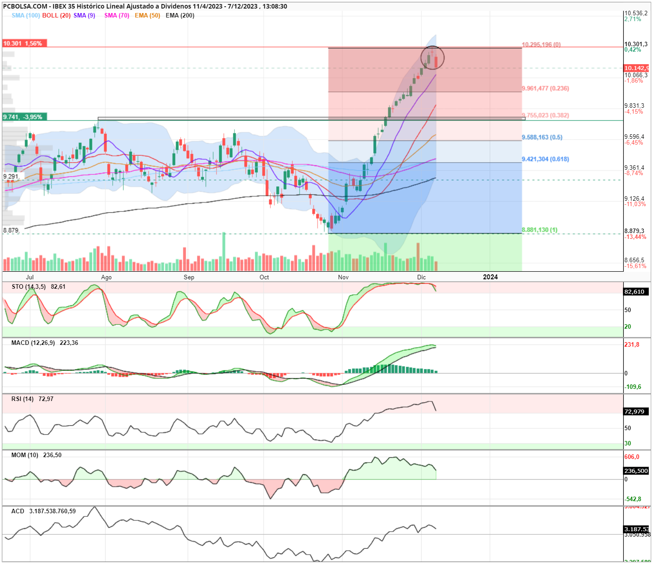This screenshot has width=653, height=564.
Task: Select the SMA (9) legend label
Action: [x=84, y=15]
